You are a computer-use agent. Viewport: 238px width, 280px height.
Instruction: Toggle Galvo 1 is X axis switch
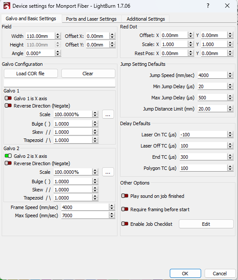[8, 98]
